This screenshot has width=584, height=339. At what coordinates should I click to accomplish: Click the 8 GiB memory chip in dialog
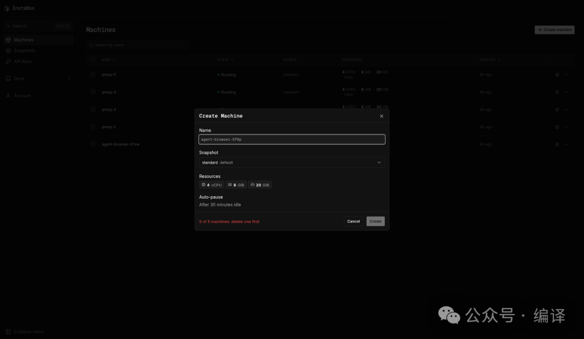click(236, 185)
